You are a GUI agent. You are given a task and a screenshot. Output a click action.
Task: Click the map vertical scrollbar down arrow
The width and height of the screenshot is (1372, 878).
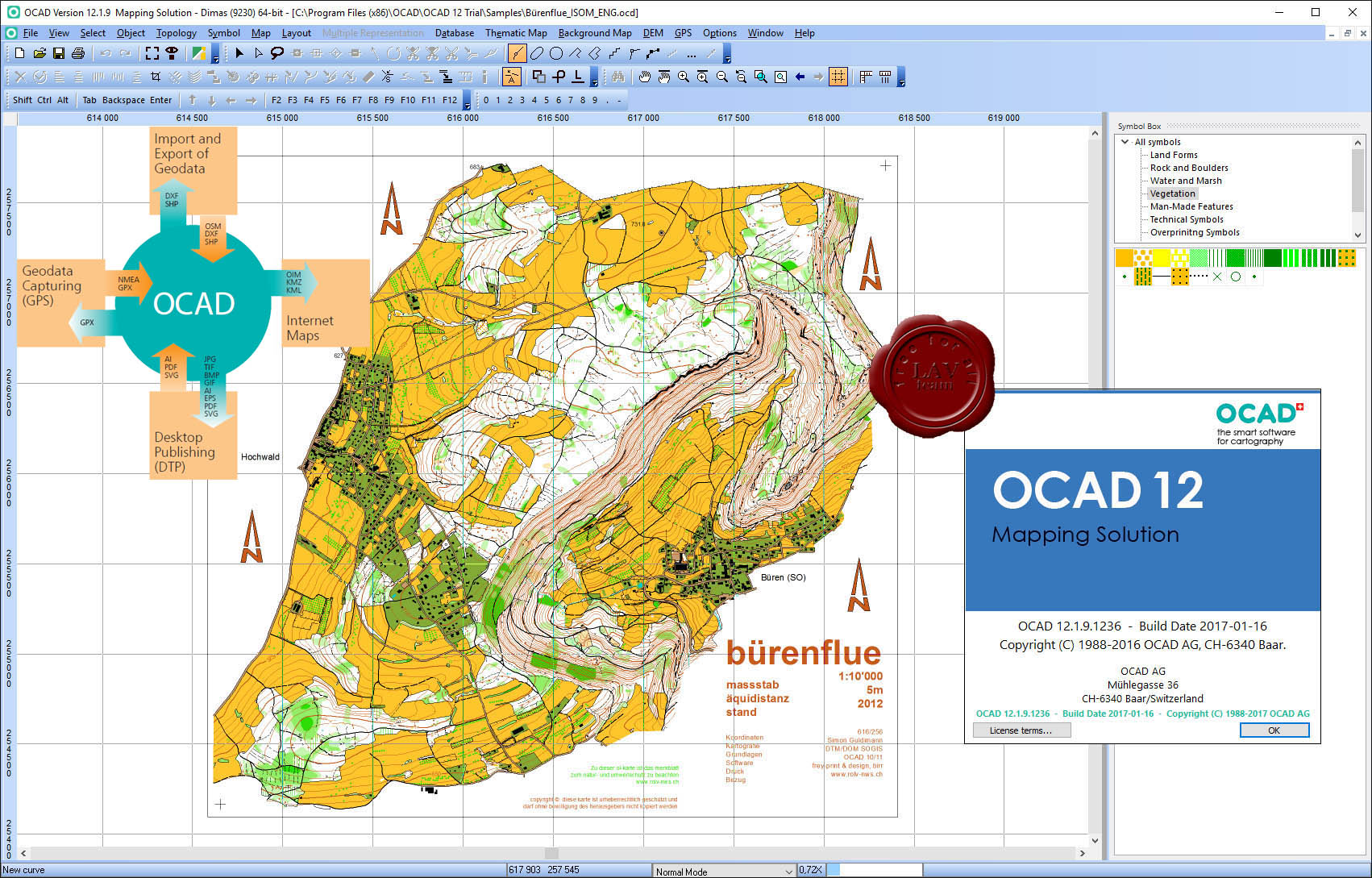click(x=1095, y=840)
